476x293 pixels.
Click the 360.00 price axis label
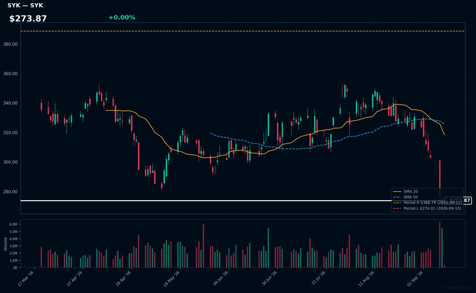(10, 74)
